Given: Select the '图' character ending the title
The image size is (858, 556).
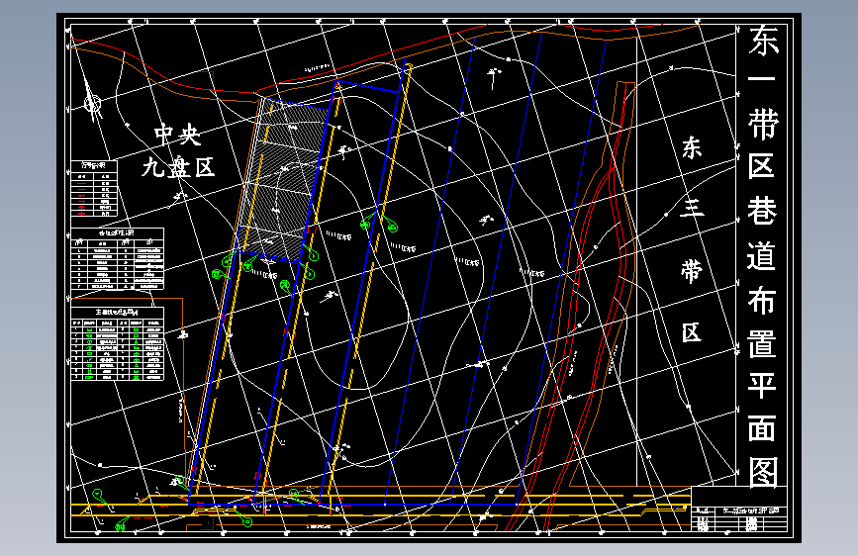Looking at the screenshot, I should [763, 472].
